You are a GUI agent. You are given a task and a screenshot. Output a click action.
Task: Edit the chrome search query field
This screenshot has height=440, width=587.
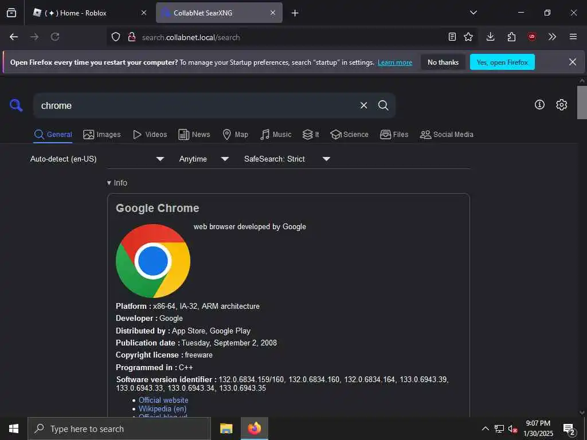[x=195, y=106]
